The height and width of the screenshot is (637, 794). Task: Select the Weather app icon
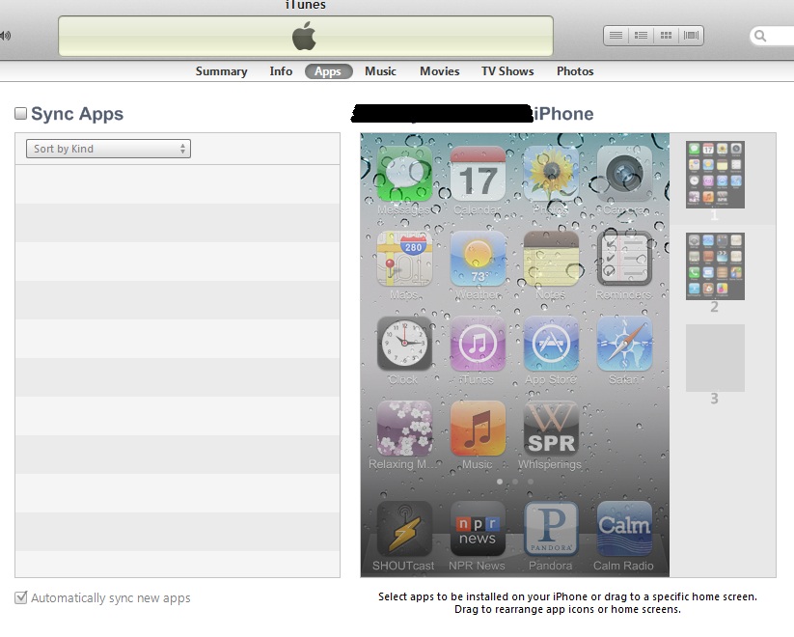478,259
